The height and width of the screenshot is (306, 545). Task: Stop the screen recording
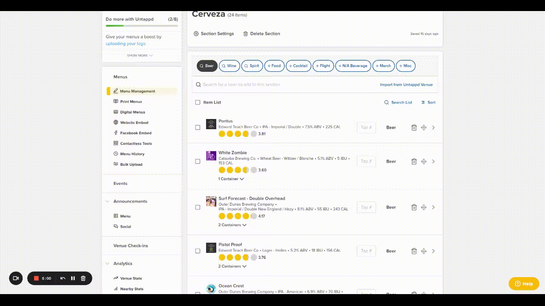tap(37, 278)
